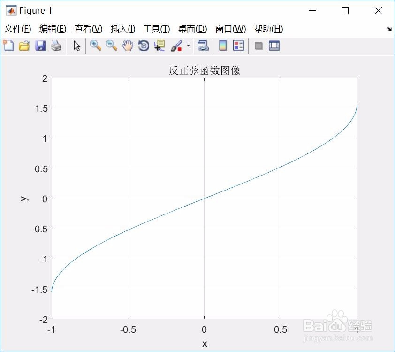Select the Data Cursor tool

160,46
